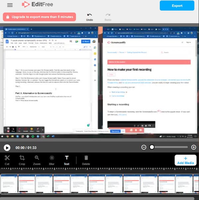The width and height of the screenshot is (199, 200).
Task: Undo the last edit
Action: [x=90, y=17]
